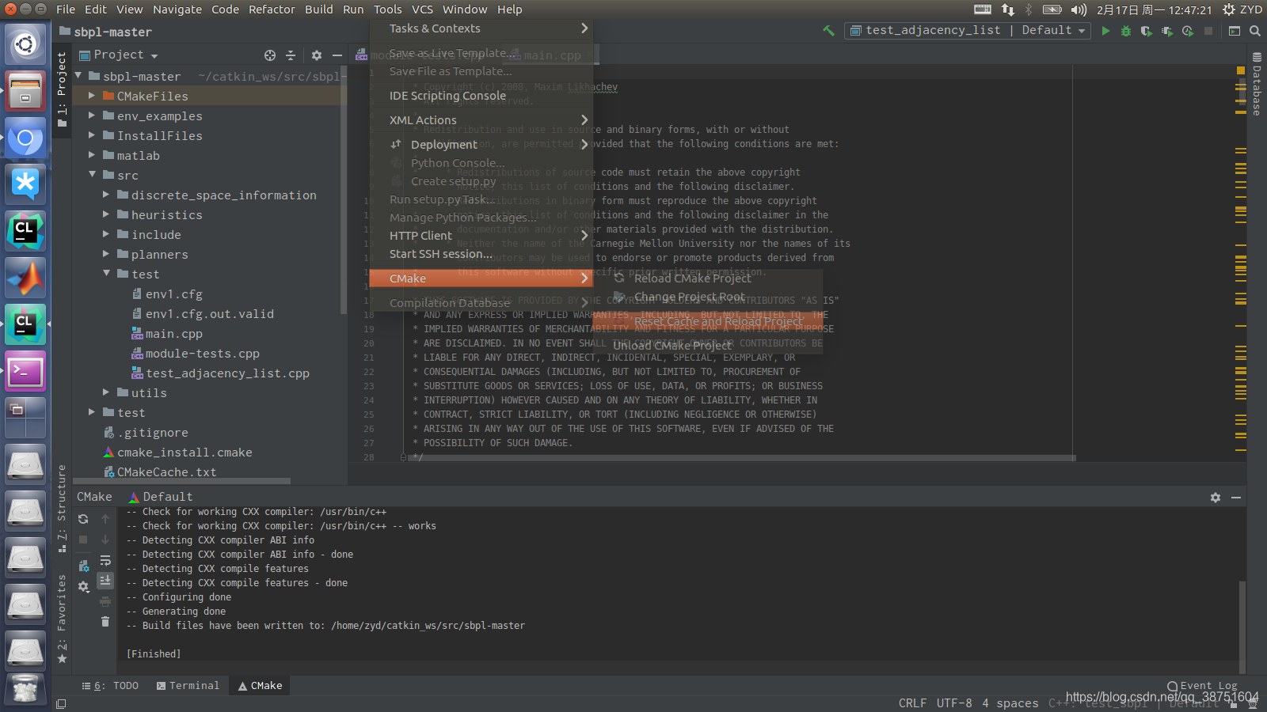This screenshot has width=1267, height=712.
Task: Switch to the Terminal tool tab
Action: click(x=188, y=686)
